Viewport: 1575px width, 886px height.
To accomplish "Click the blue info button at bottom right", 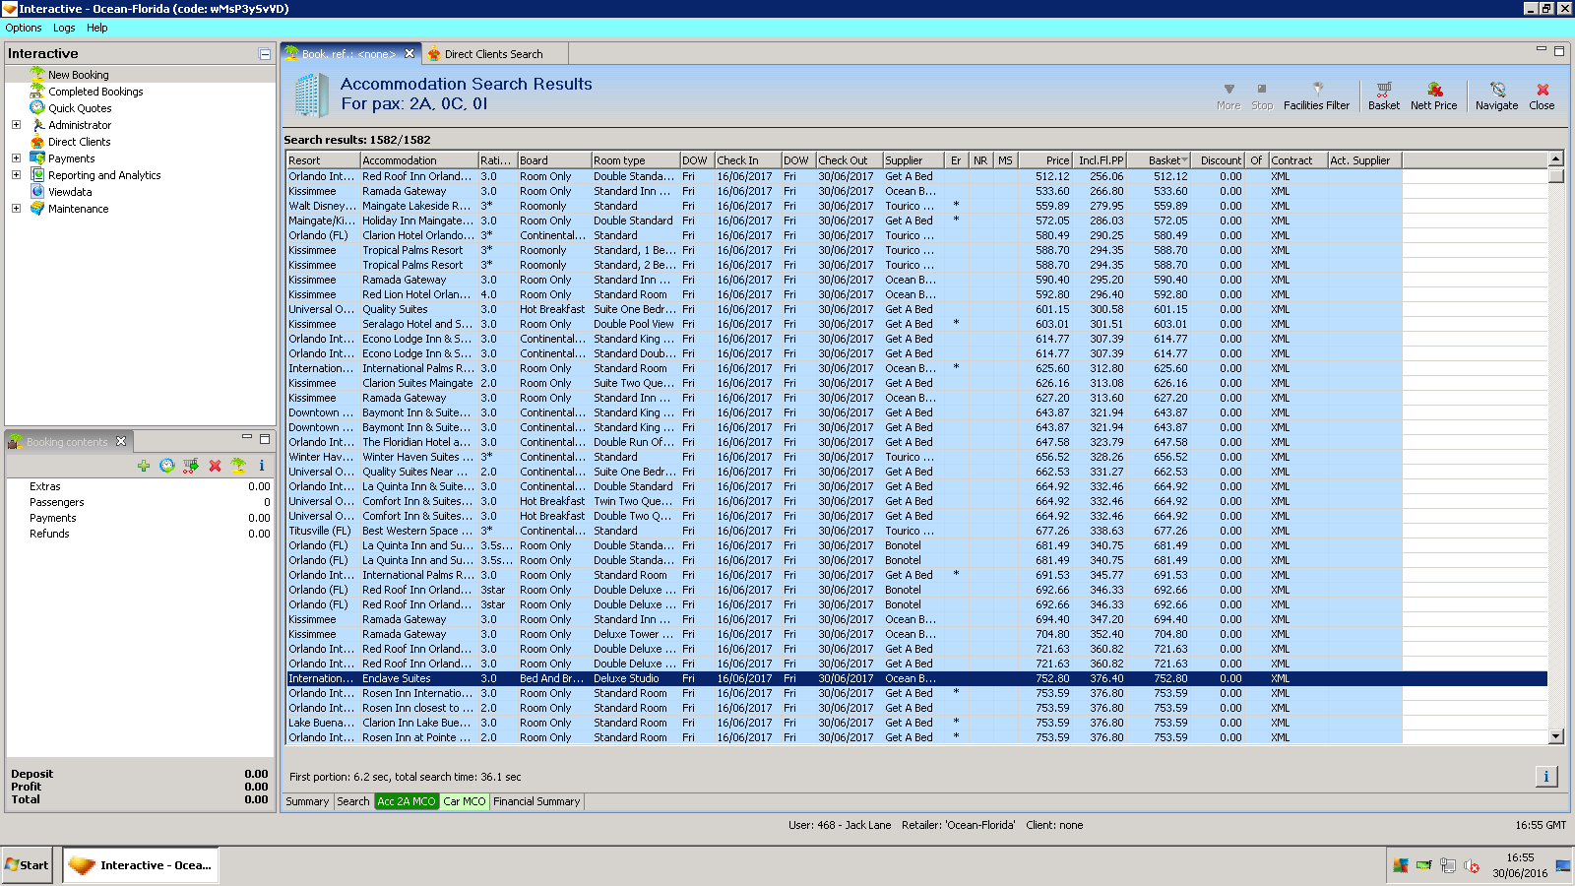I will 1545,777.
